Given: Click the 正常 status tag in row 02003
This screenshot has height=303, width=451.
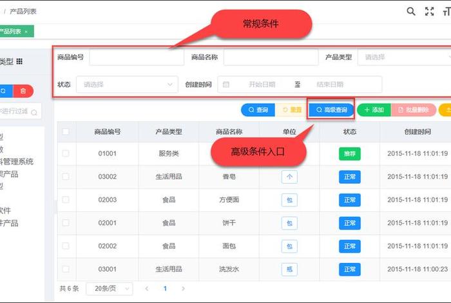Looking at the screenshot, I should (x=350, y=200).
